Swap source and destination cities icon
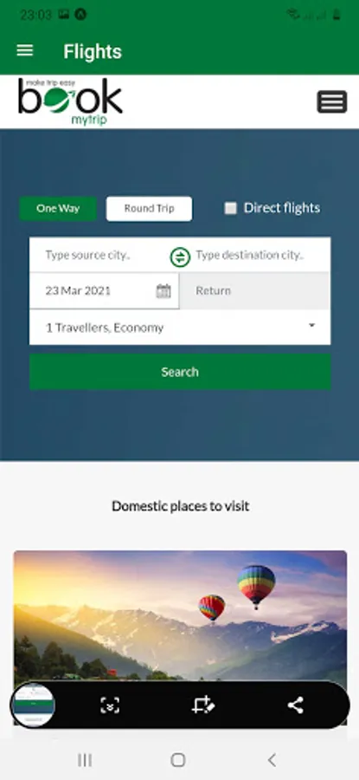The width and height of the screenshot is (359, 780). [x=180, y=257]
